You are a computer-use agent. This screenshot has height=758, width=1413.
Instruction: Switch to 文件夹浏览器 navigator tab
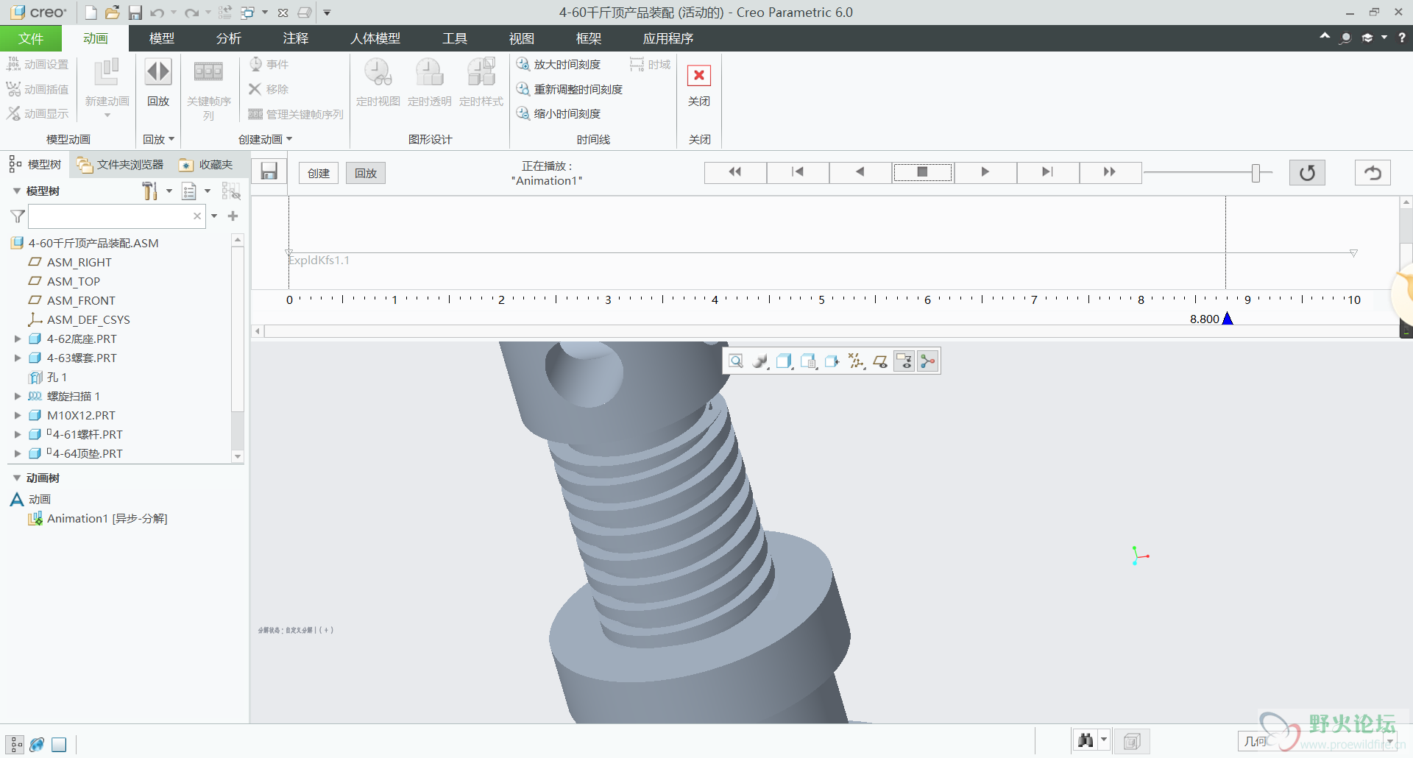(x=121, y=164)
